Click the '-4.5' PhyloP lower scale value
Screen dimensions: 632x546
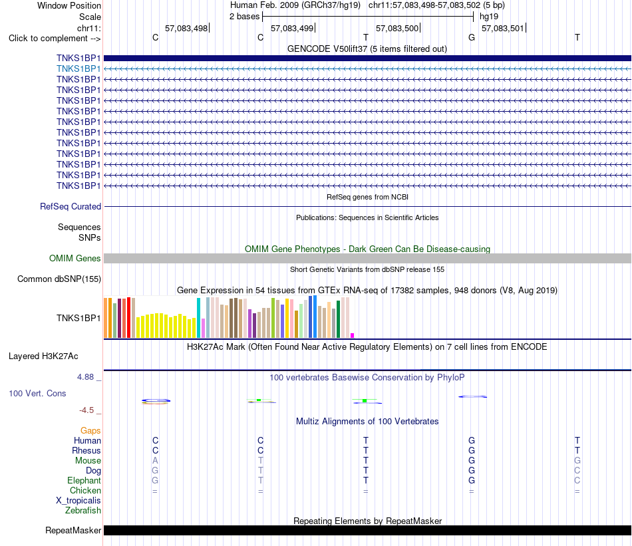point(86,410)
